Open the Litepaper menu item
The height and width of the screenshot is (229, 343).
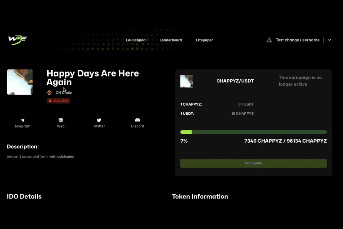204,40
